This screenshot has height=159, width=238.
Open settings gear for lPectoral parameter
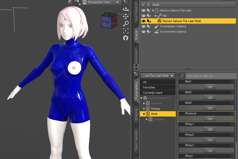pos(232,114)
